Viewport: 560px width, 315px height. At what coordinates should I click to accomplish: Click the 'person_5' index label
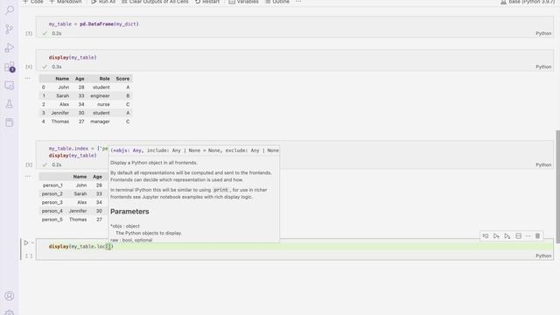coord(52,220)
